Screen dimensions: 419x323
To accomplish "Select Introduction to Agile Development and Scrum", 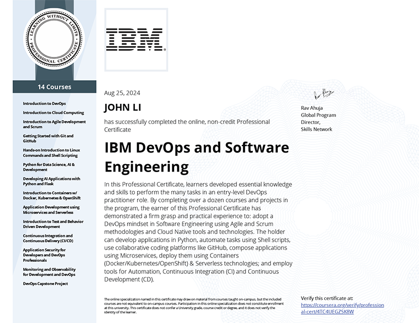I will tap(54, 124).
